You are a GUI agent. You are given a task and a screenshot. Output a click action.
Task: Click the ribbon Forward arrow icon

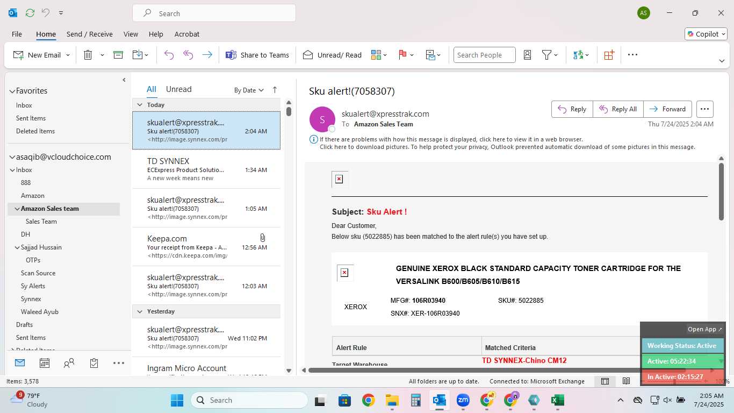click(207, 55)
